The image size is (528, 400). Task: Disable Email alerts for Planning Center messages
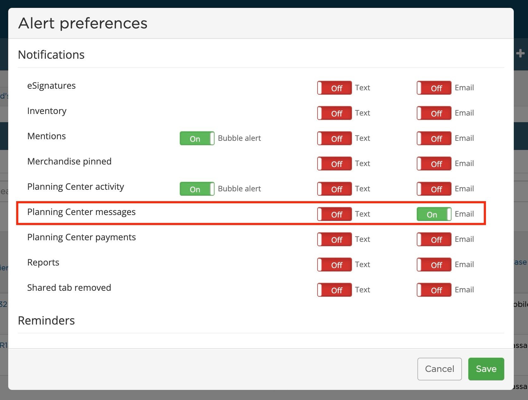coord(434,214)
